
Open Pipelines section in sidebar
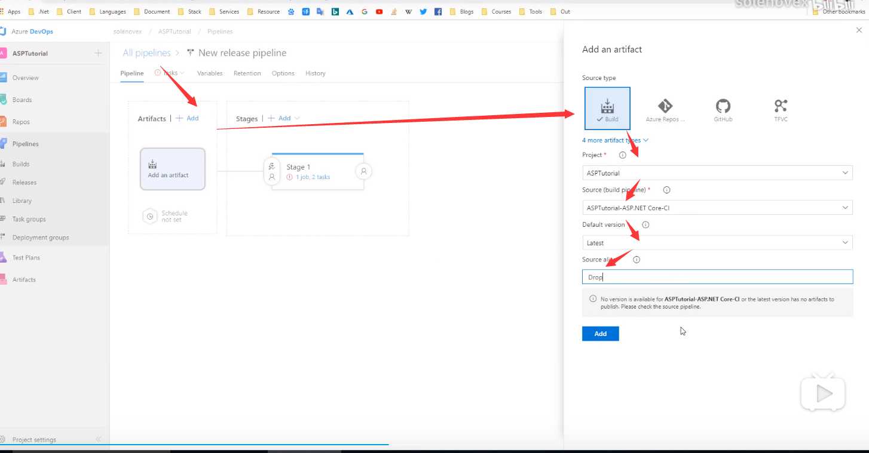[25, 144]
